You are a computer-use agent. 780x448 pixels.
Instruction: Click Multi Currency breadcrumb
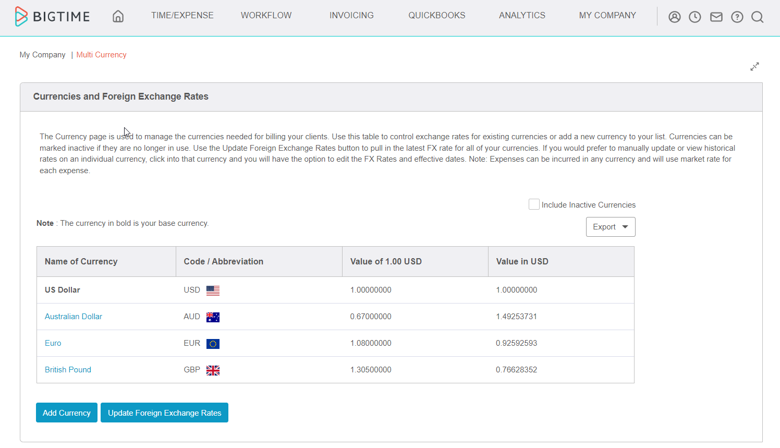102,55
